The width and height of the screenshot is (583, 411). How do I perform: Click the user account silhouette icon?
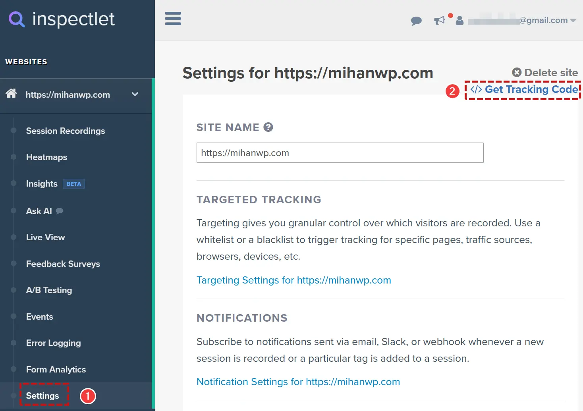coord(459,21)
